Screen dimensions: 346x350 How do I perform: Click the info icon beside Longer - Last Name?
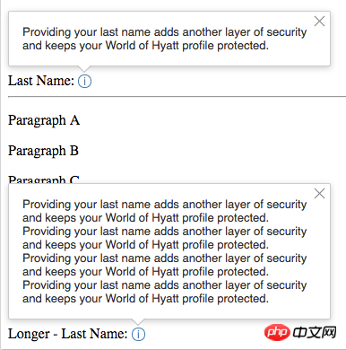click(138, 334)
